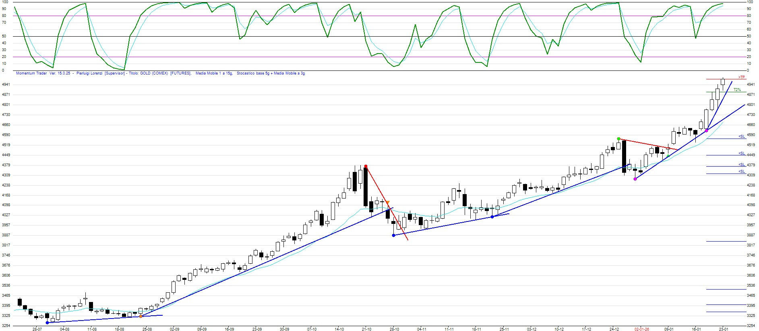Click the red 02-01-26 date label
The height and width of the screenshot is (331, 759).
[641, 329]
